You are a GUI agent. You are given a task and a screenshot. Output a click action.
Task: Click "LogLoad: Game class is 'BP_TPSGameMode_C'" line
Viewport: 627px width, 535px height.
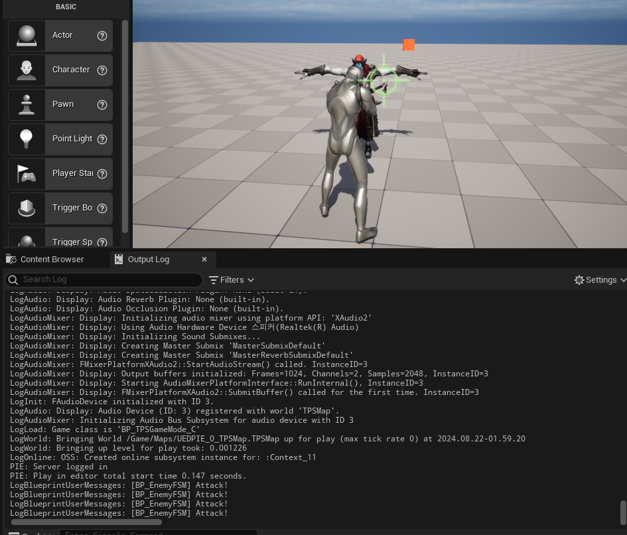point(105,429)
